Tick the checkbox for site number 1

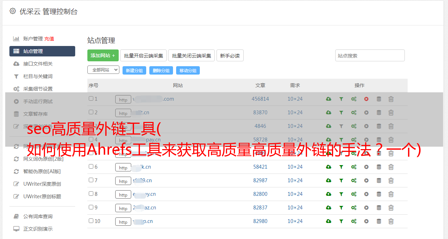(x=91, y=99)
